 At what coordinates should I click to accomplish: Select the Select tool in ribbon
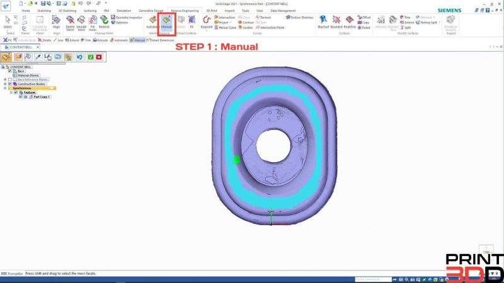click(8, 22)
